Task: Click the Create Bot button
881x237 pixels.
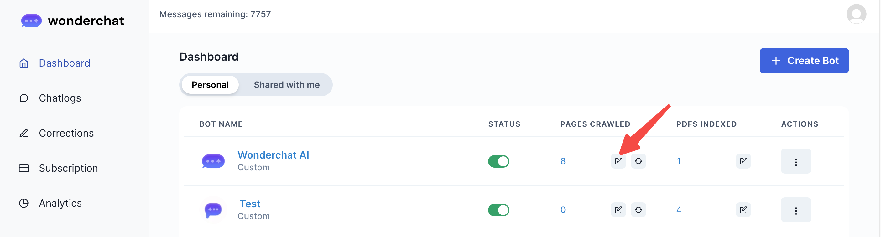Action: pyautogui.click(x=804, y=60)
